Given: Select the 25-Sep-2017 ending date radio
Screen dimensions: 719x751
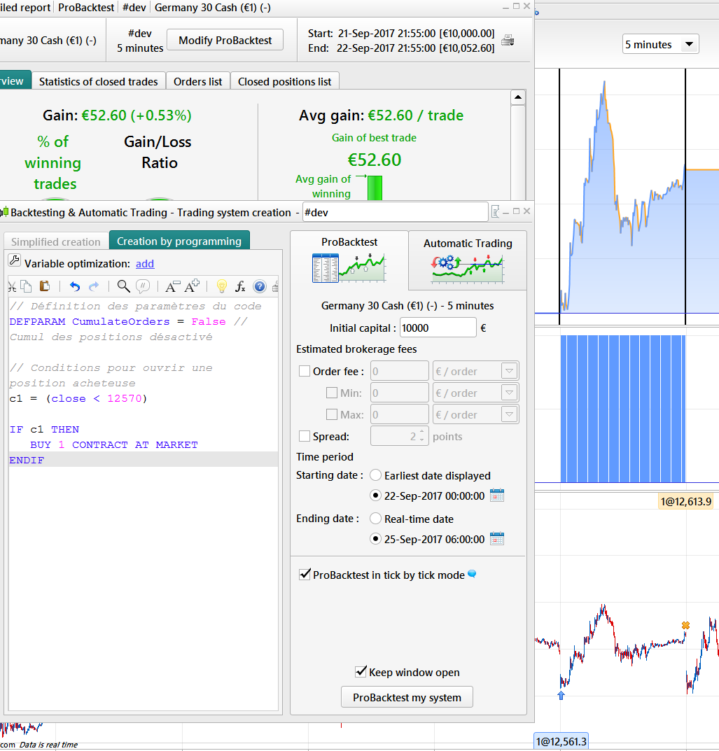Looking at the screenshot, I should point(375,539).
